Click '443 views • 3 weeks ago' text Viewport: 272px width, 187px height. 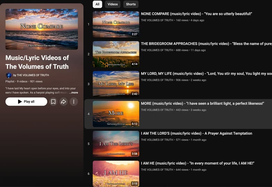tap(191, 110)
